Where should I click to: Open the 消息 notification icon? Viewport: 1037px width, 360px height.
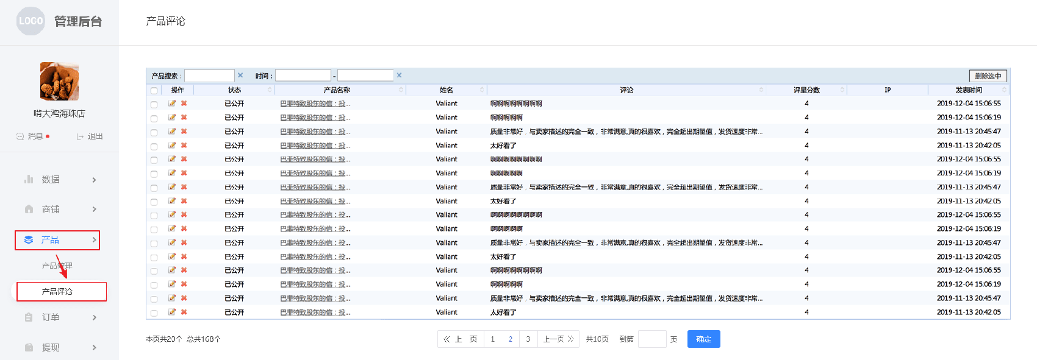(x=20, y=136)
